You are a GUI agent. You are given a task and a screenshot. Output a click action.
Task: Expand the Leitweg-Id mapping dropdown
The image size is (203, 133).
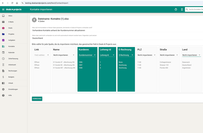click(x=107, y=55)
